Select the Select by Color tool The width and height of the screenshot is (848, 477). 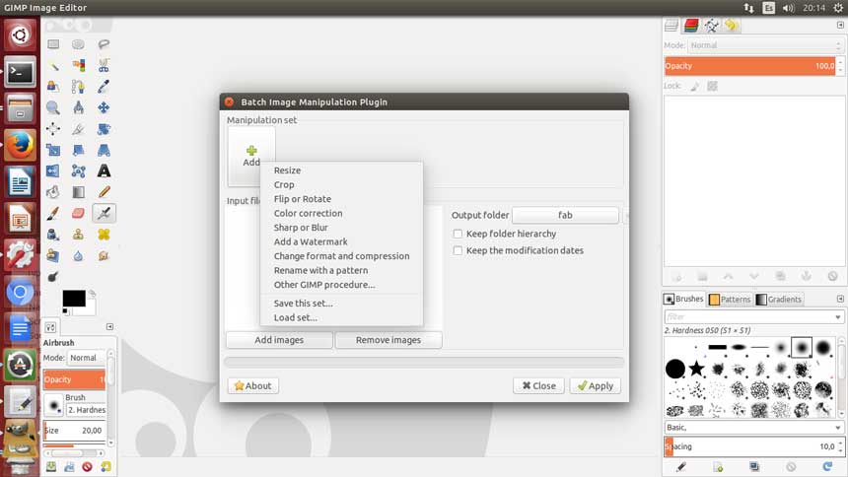click(x=79, y=65)
